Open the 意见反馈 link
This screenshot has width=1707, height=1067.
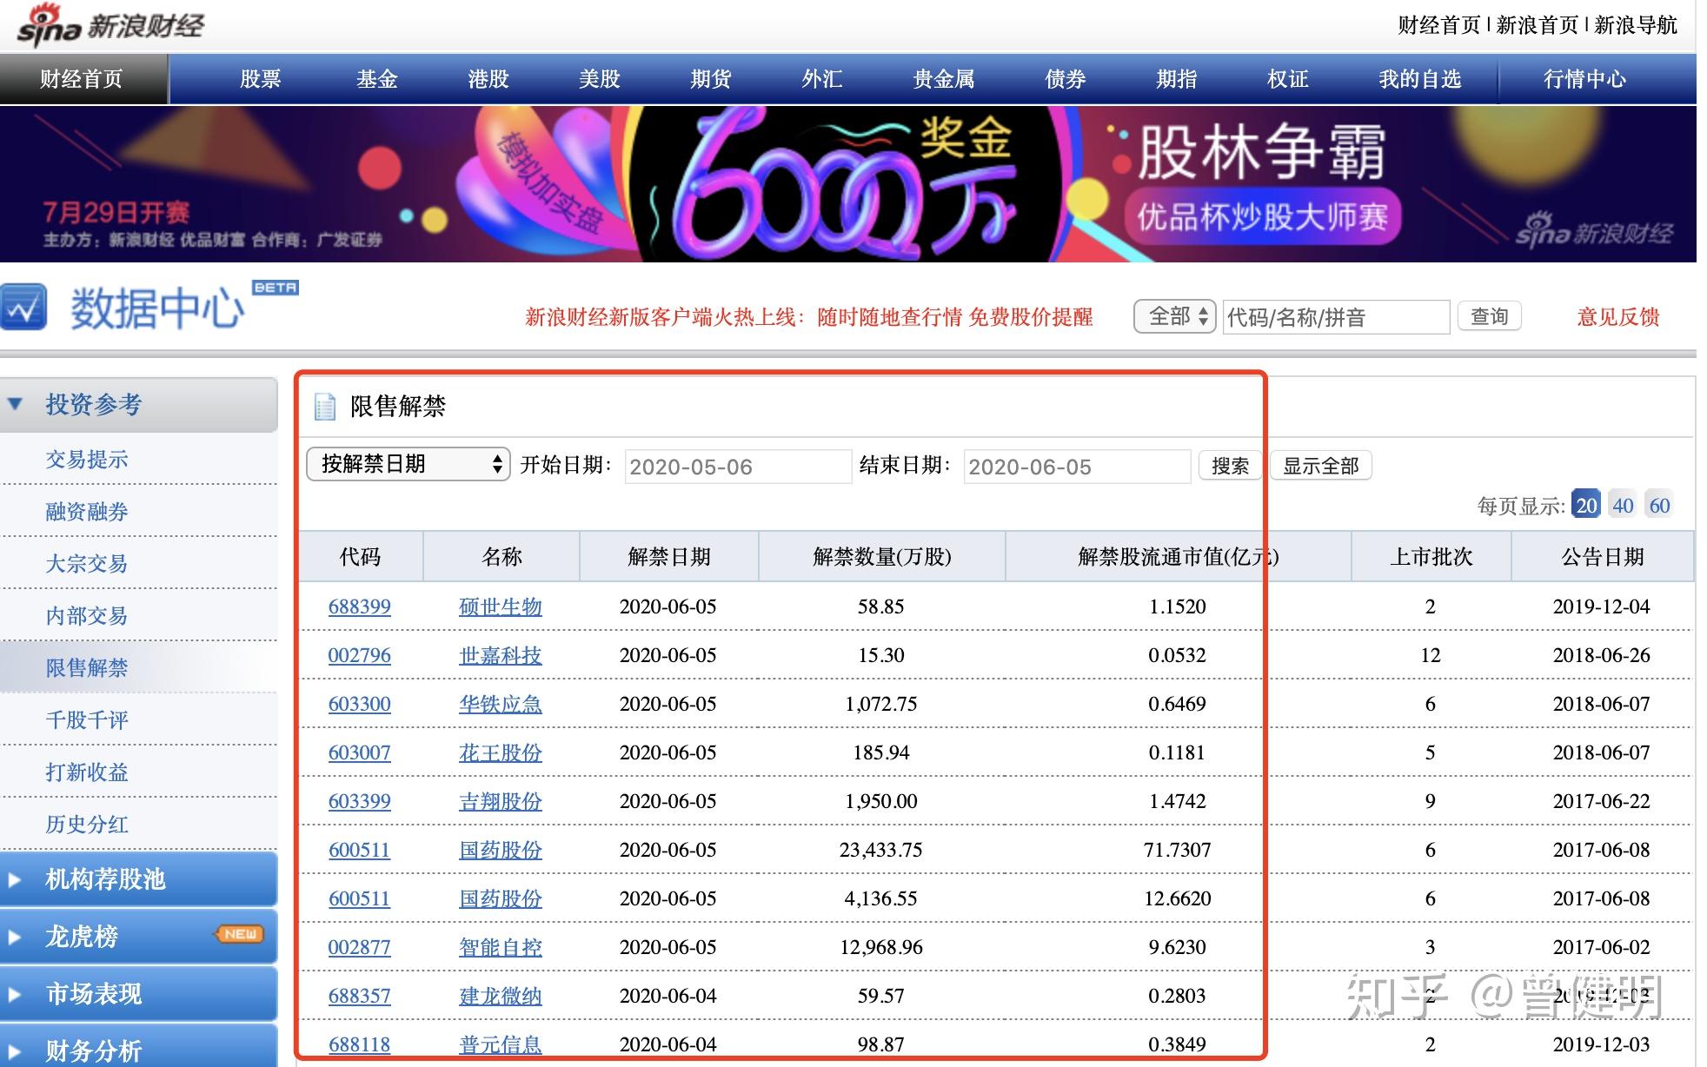(x=1617, y=317)
